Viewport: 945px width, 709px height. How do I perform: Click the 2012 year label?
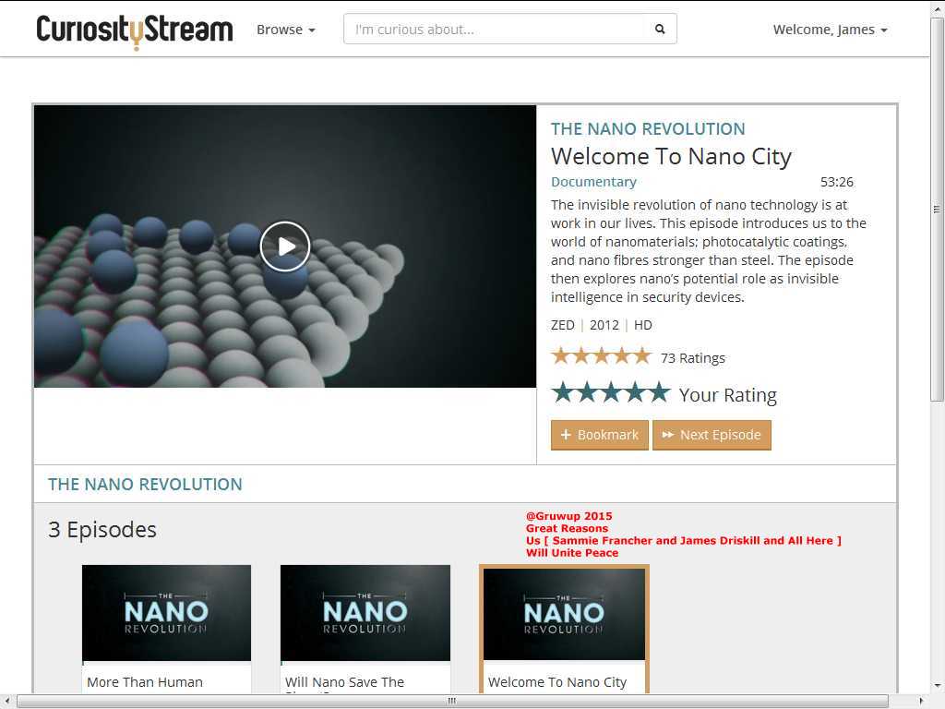[604, 325]
